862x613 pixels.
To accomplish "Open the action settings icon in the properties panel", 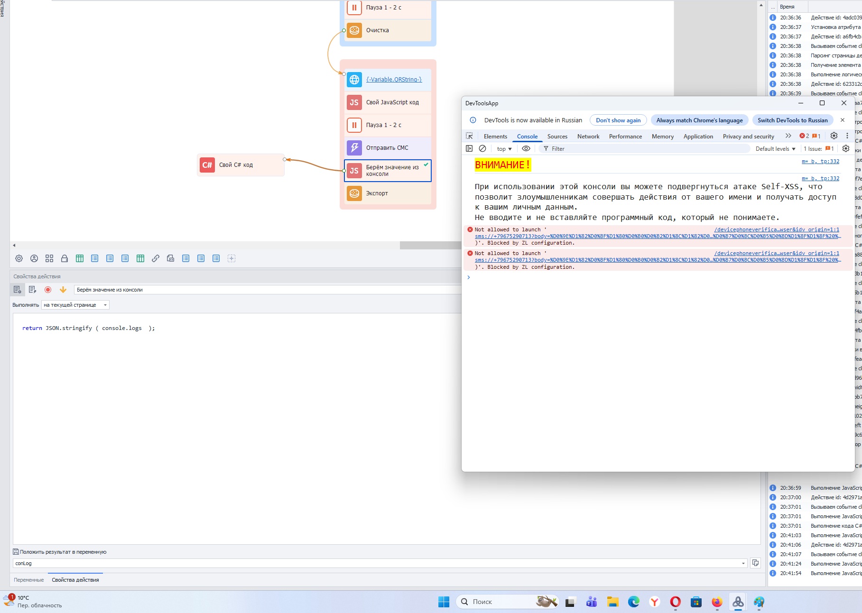I will click(x=18, y=290).
